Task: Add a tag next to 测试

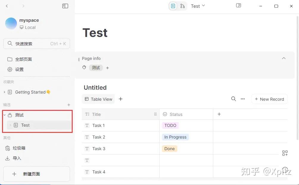Action: [108, 68]
